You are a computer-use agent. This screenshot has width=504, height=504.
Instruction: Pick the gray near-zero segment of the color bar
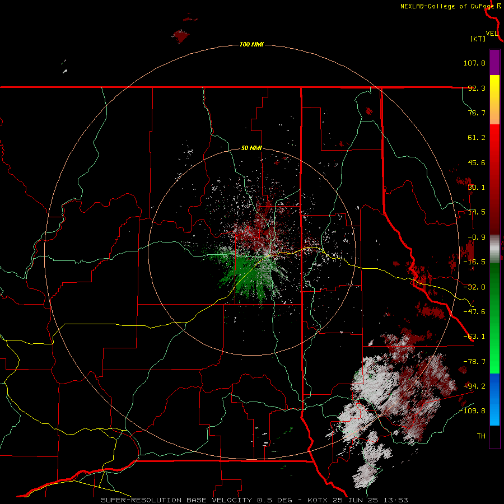point(494,249)
